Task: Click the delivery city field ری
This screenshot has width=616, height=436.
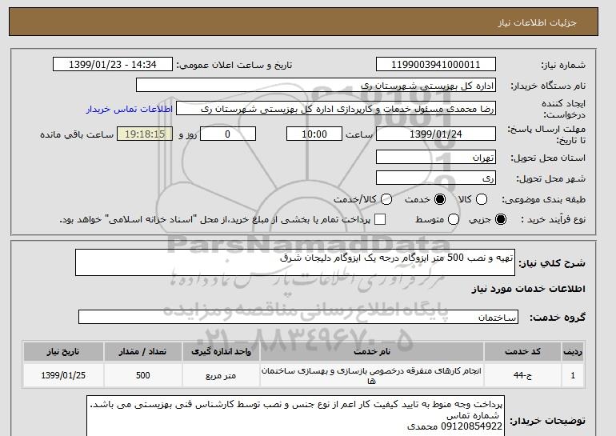Action: click(x=436, y=178)
